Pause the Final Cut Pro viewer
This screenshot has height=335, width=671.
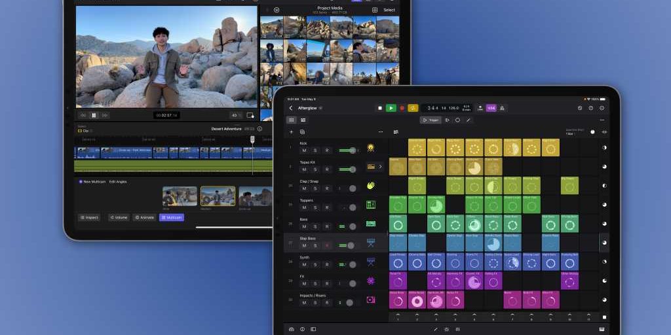(94, 115)
